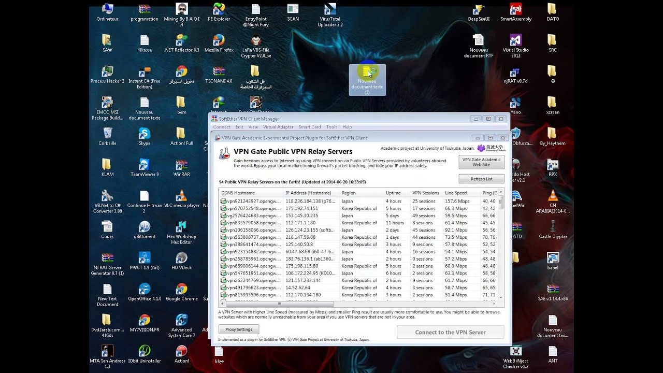663x373 pixels.
Task: Select the VB.Net to C# Converter icon
Action: 107,202
